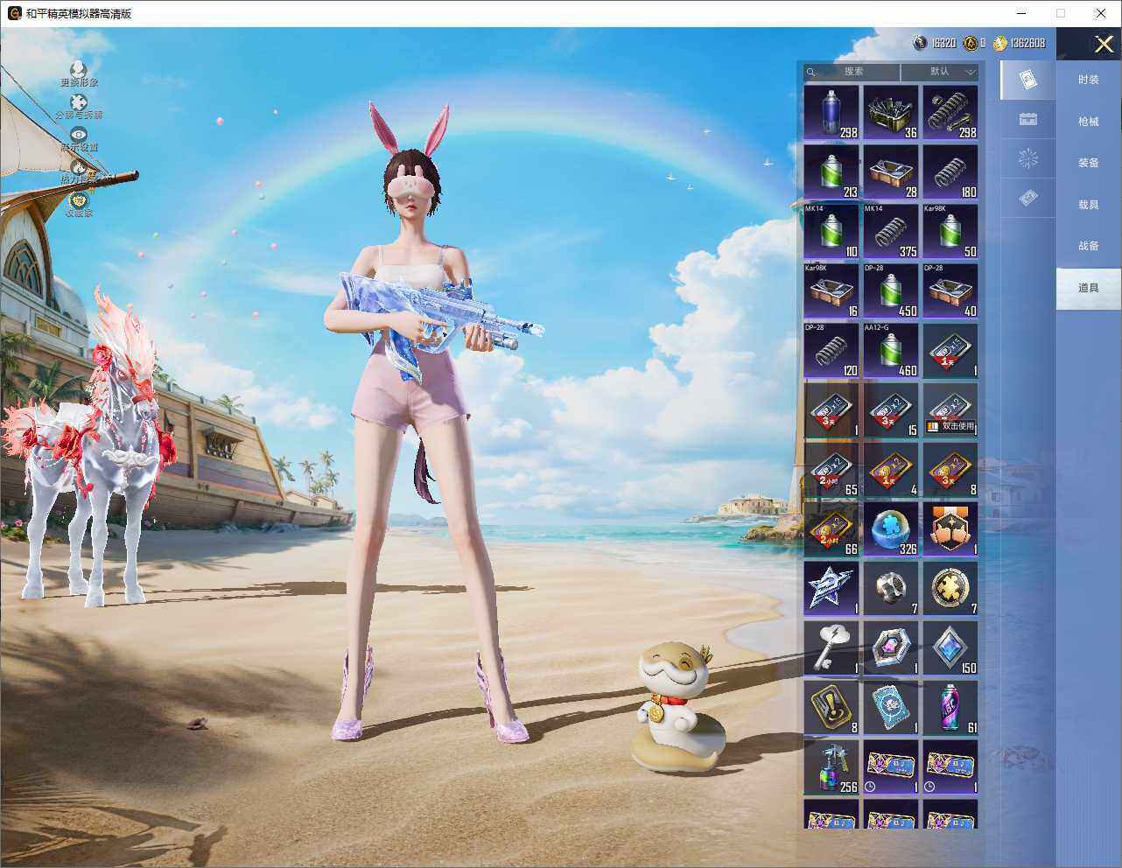
Task: Click the search field labeled 搜索
Action: (852, 72)
